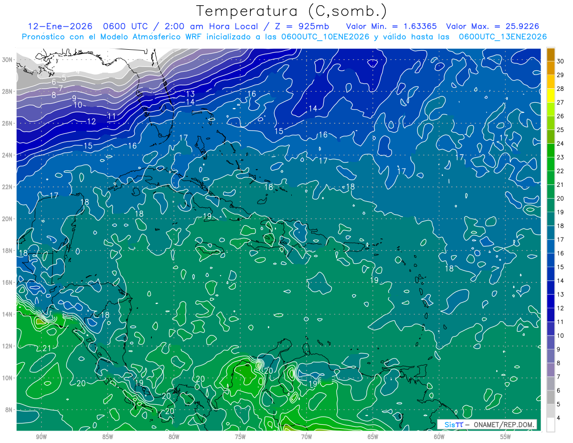Click the "18N" latitude axis label

[x=8, y=250]
